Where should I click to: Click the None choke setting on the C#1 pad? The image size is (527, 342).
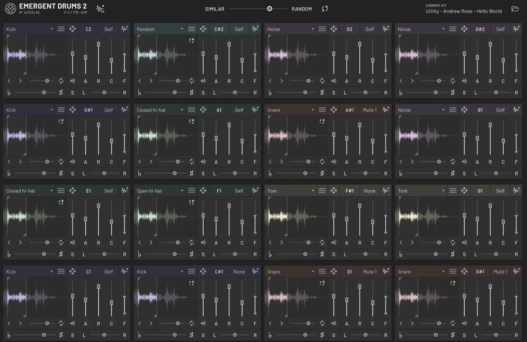[x=239, y=271]
